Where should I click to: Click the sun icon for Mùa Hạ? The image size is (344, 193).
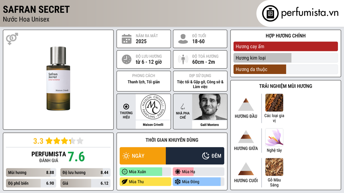coord(178,172)
